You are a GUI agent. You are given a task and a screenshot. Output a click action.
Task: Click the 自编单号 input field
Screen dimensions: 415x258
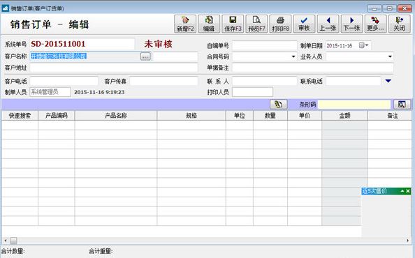[265, 45]
